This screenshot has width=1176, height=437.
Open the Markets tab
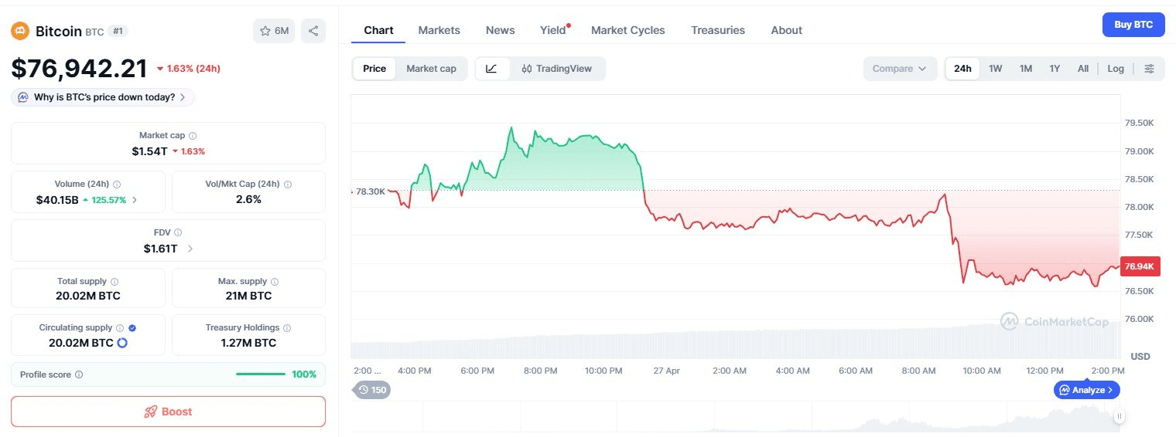point(439,30)
